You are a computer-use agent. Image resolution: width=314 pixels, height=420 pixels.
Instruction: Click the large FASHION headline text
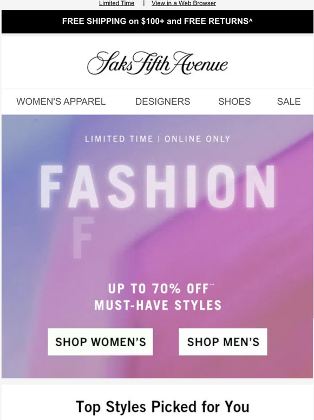pyautogui.click(x=158, y=187)
